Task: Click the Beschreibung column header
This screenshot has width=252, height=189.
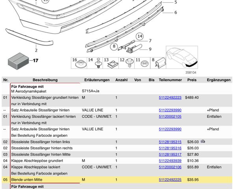Action: click(x=45, y=80)
